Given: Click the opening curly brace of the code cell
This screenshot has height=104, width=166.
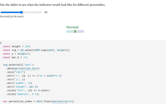Looking at the screenshot, I should (1, 43).
